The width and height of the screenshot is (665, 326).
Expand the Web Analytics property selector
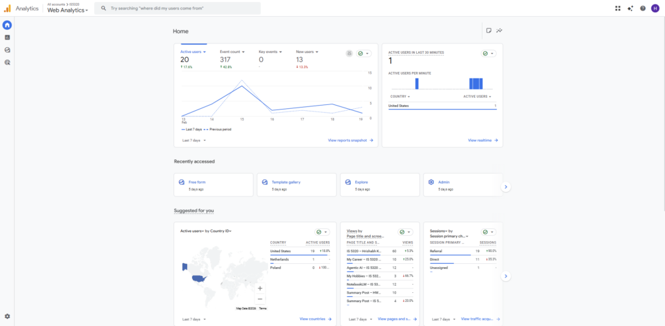(x=68, y=10)
